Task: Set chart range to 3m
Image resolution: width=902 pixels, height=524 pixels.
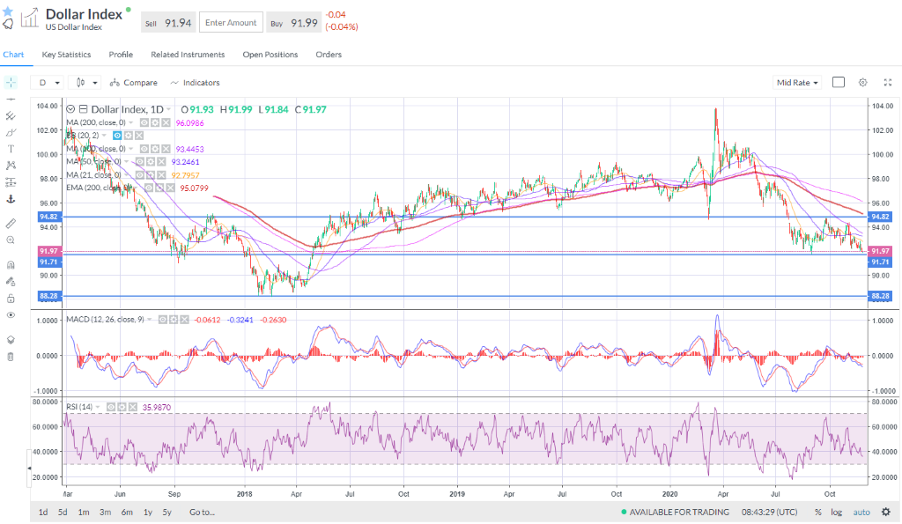Action: coord(106,512)
